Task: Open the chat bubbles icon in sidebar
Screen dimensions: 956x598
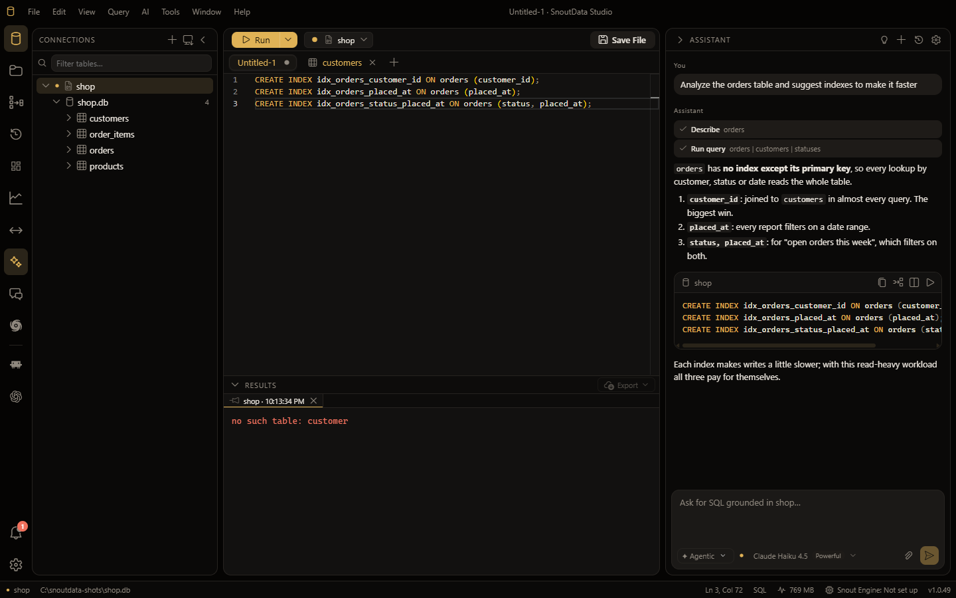Action: (16, 294)
